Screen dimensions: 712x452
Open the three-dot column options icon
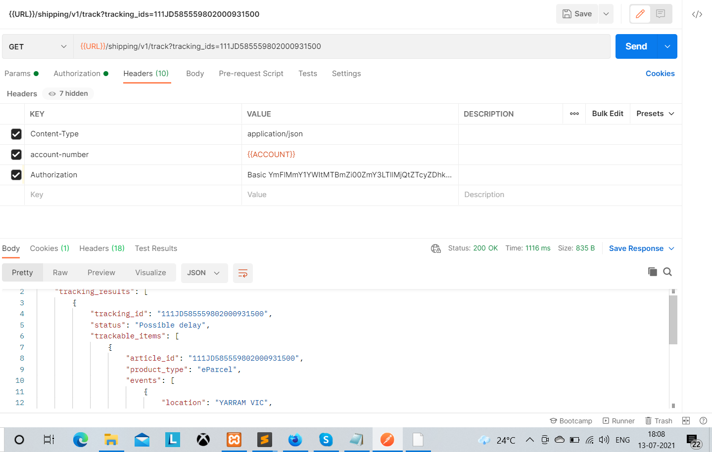coord(574,114)
